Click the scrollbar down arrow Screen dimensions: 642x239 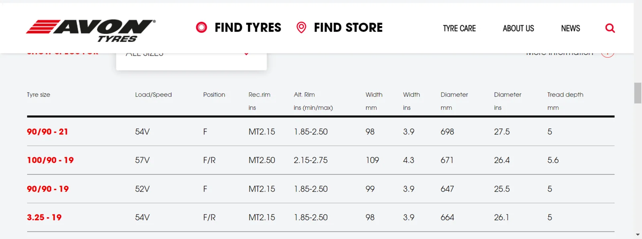[638, 235]
